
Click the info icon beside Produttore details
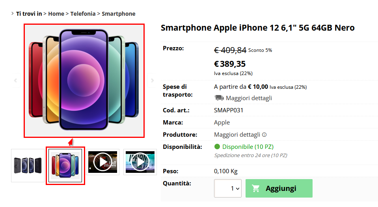tap(264, 135)
